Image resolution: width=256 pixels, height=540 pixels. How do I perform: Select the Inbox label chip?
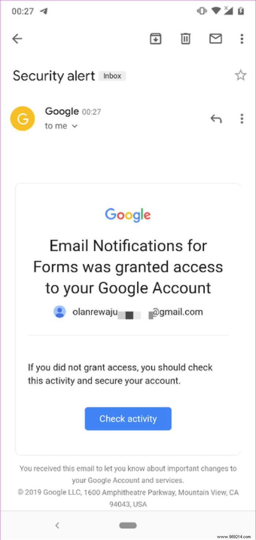coord(112,76)
